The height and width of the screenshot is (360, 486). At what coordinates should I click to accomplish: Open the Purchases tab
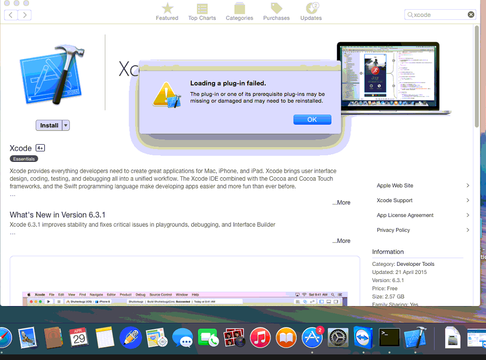276,12
